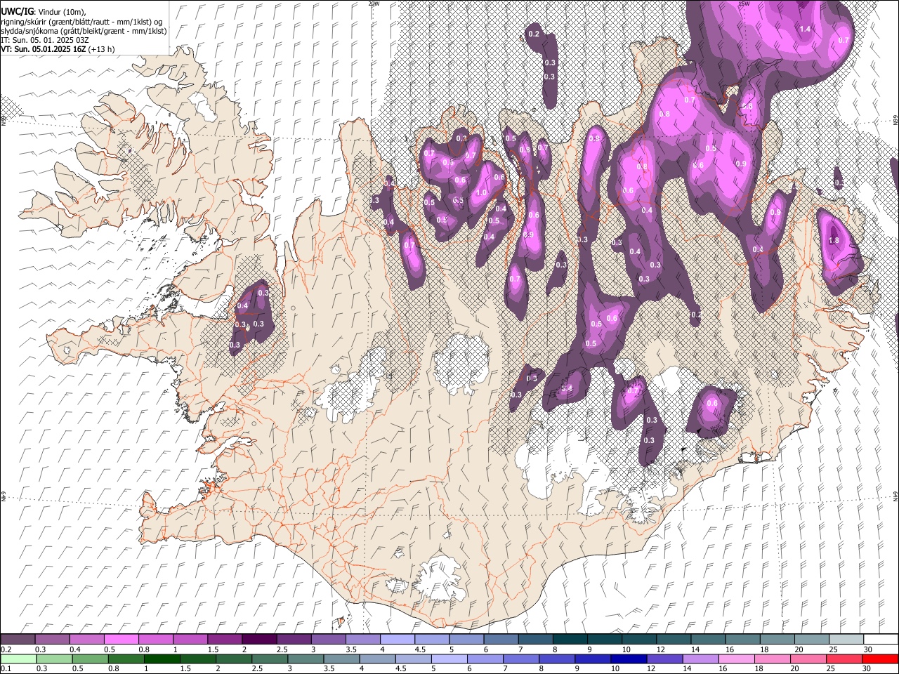Click the '15W' longitude label

744,4
